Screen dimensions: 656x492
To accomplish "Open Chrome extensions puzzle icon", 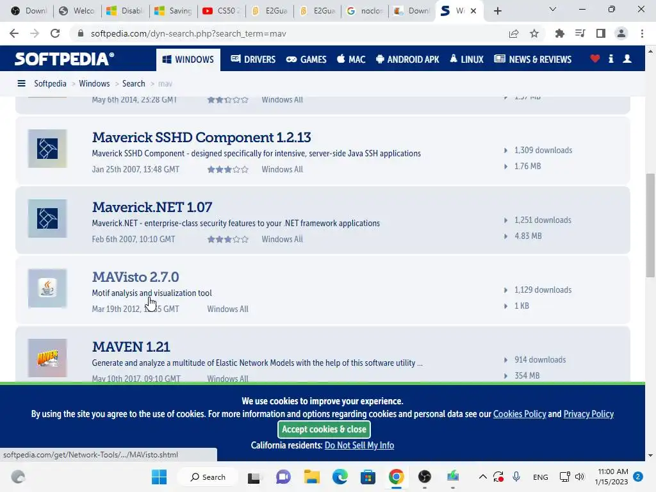I will coord(559,33).
